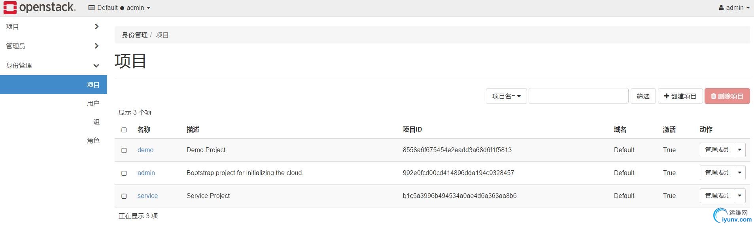Click the 创建项目 plus button

680,96
